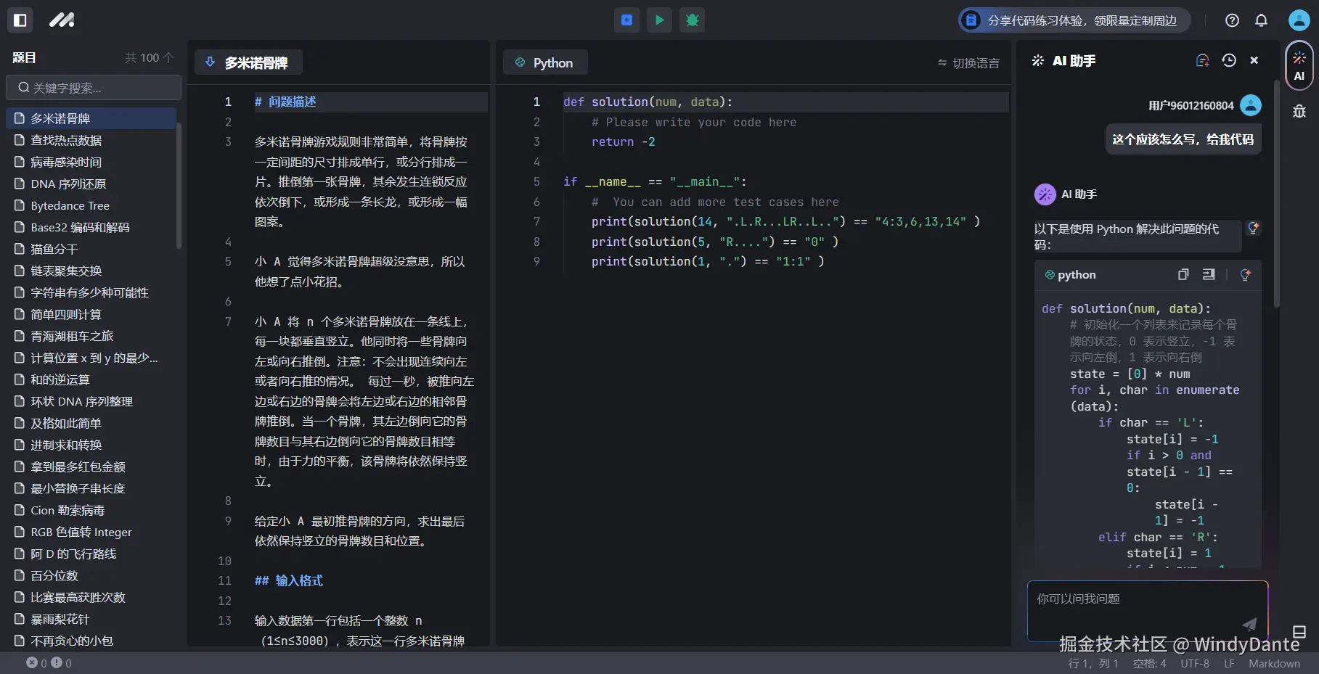
Task: Select the 多米诺骨牌 problem header tab
Action: (249, 62)
